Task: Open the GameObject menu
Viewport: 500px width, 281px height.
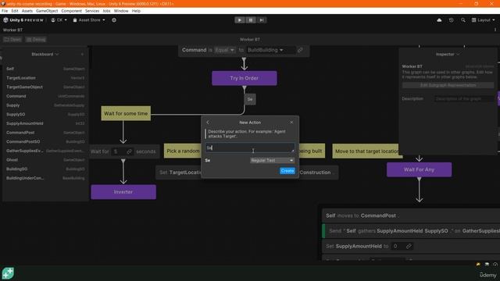Action: pyautogui.click(x=47, y=11)
